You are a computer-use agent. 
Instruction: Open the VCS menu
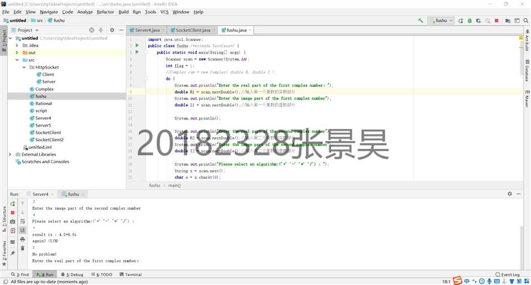164,12
